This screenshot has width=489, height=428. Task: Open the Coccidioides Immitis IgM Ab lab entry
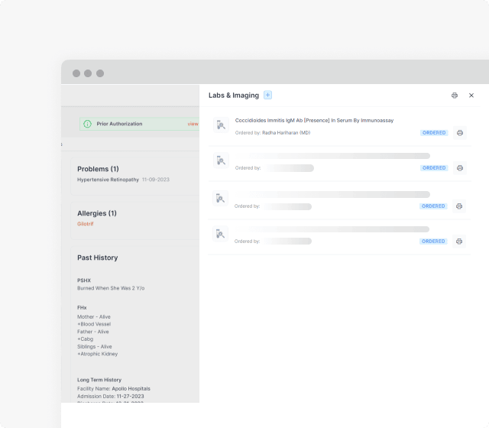pos(314,121)
